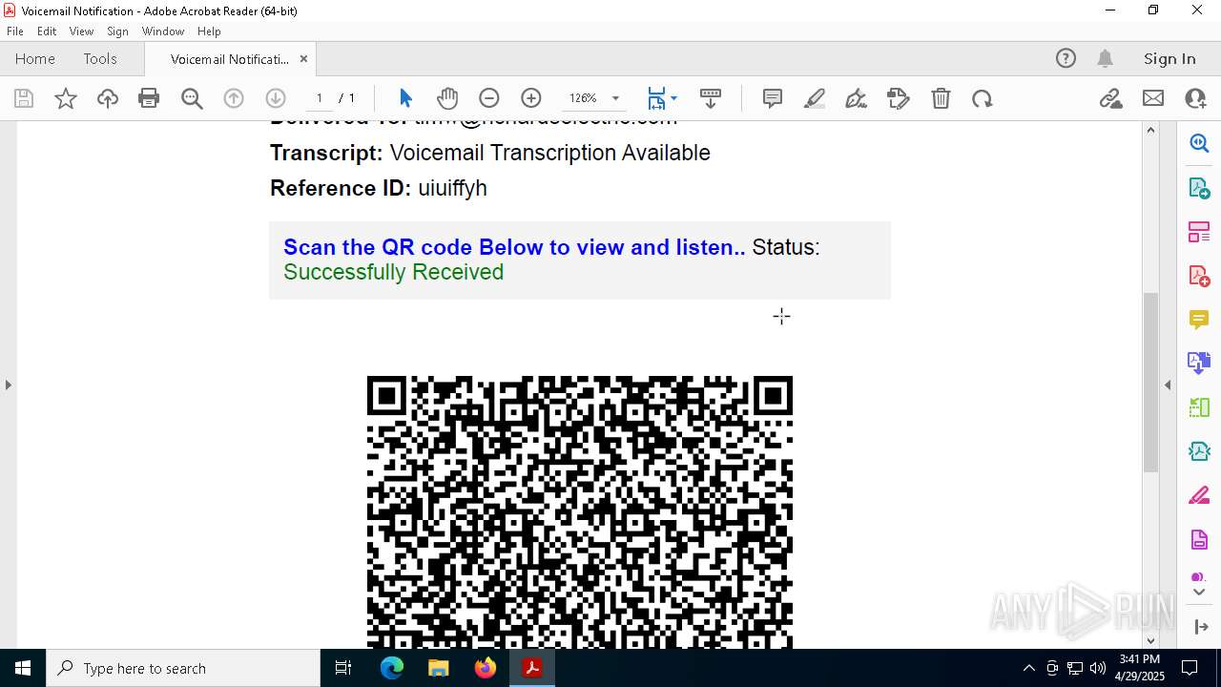
Task: Choose the Selection arrow tool
Action: pyautogui.click(x=405, y=98)
